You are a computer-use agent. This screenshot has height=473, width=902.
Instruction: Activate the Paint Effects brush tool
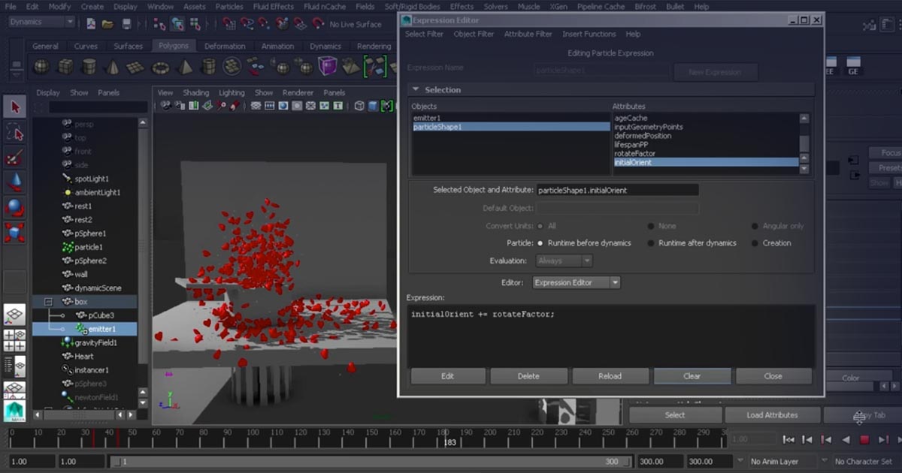coord(17,155)
